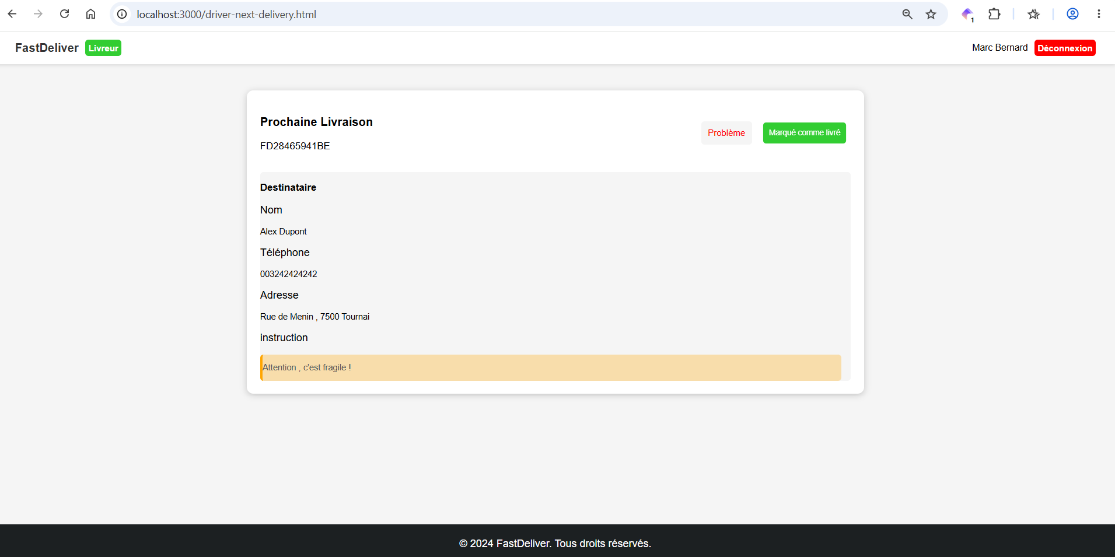1115x557 pixels.
Task: Click the Marqué comme livré button
Action: point(804,133)
